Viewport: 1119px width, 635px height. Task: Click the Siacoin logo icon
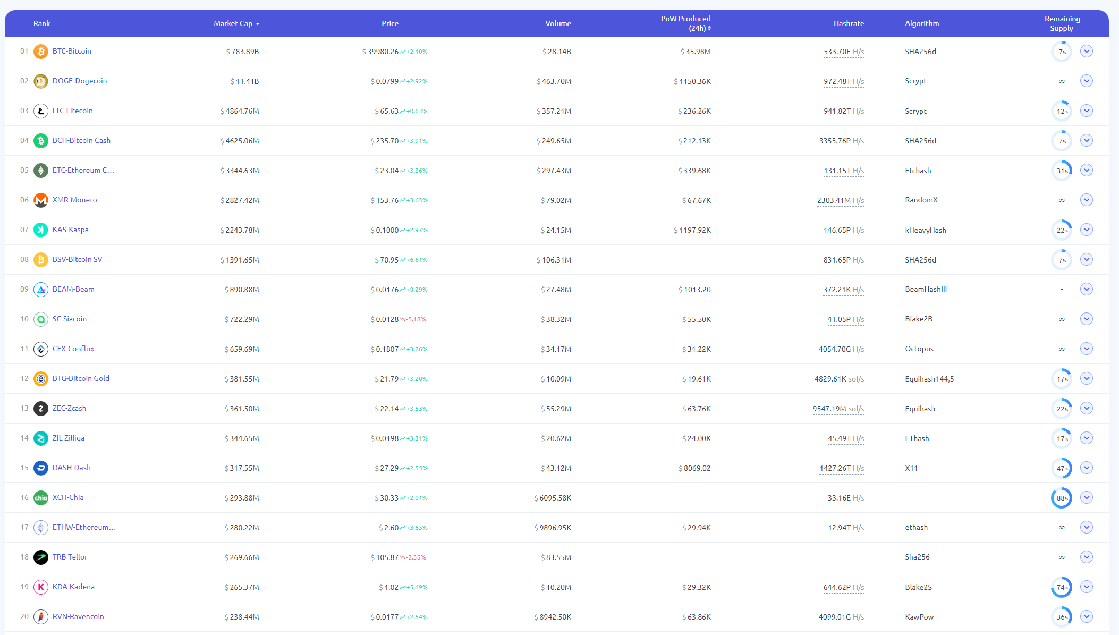[41, 319]
